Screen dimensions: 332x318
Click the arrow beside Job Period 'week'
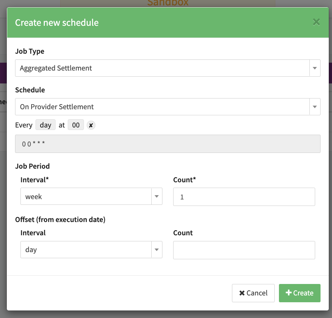[x=157, y=197]
